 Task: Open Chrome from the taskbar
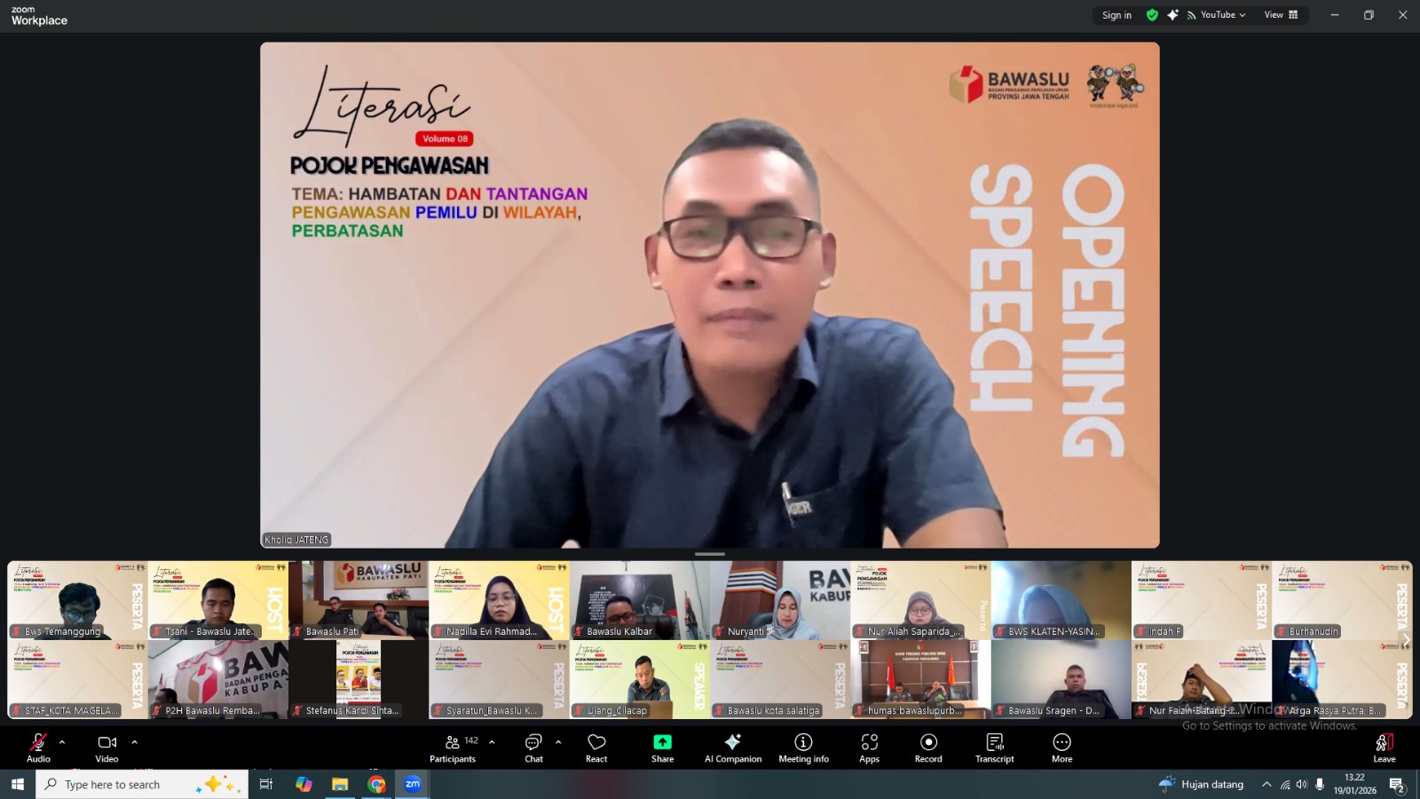376,784
